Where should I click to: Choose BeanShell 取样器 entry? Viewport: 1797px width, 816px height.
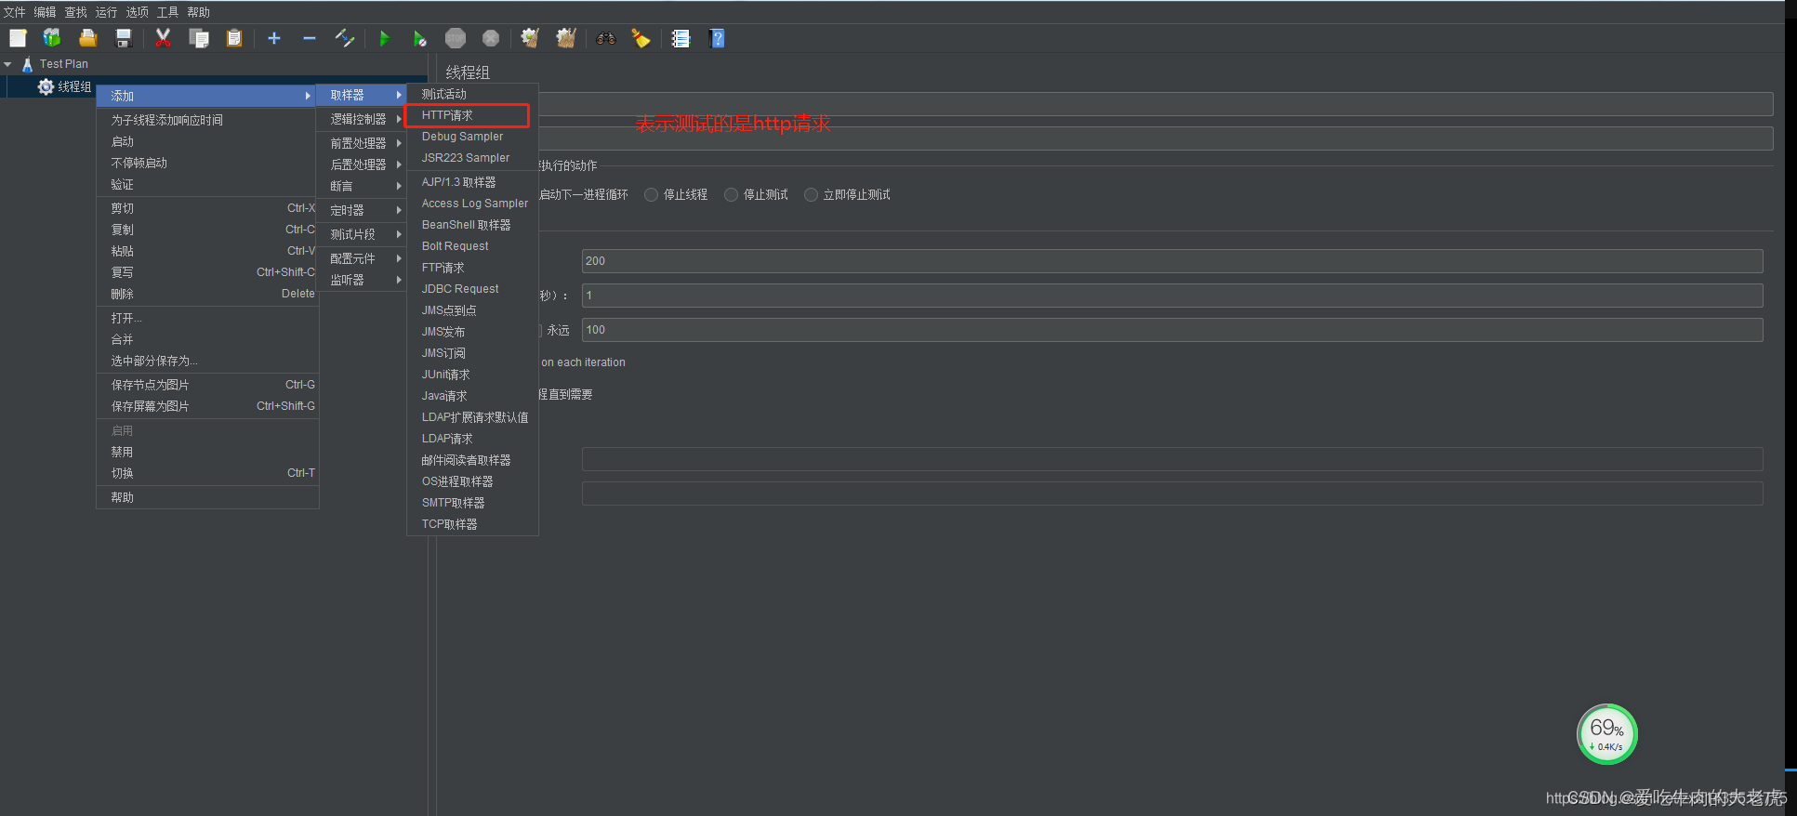(472, 225)
